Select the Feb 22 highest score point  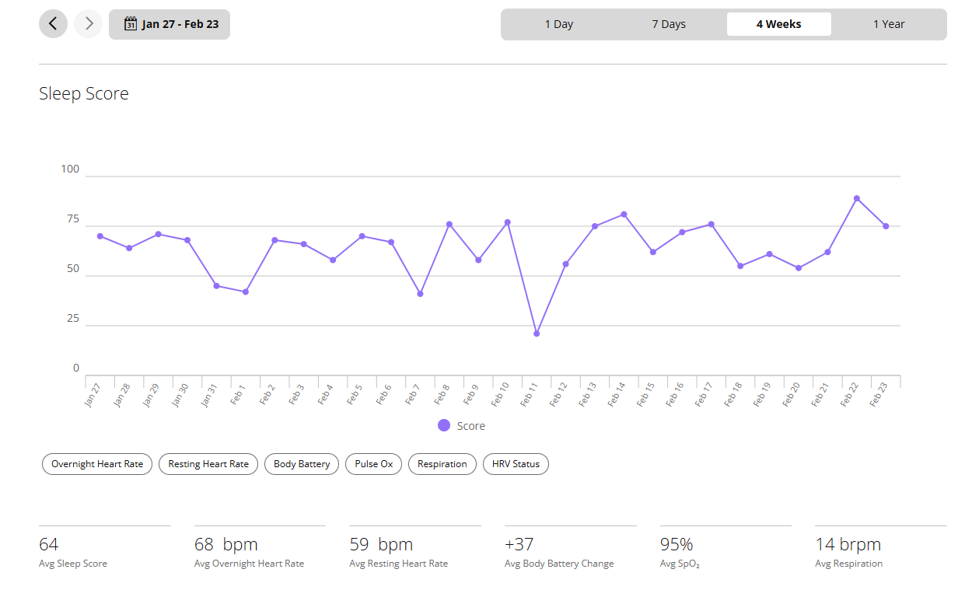tap(857, 198)
